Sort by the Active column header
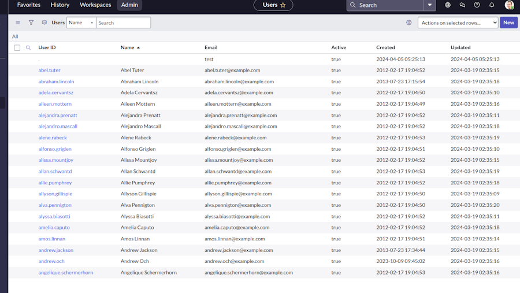This screenshot has width=520, height=293. 339,47
